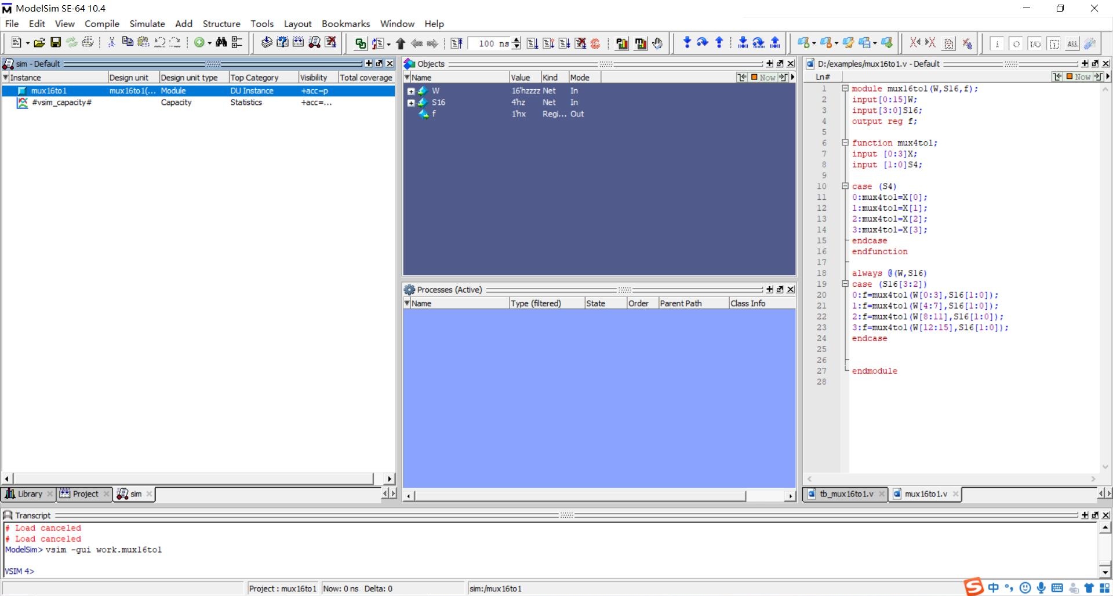
Task: Undo the last edit
Action: pyautogui.click(x=160, y=42)
